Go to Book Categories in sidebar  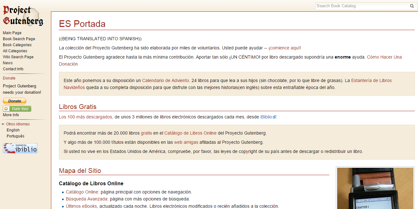pos(17,45)
